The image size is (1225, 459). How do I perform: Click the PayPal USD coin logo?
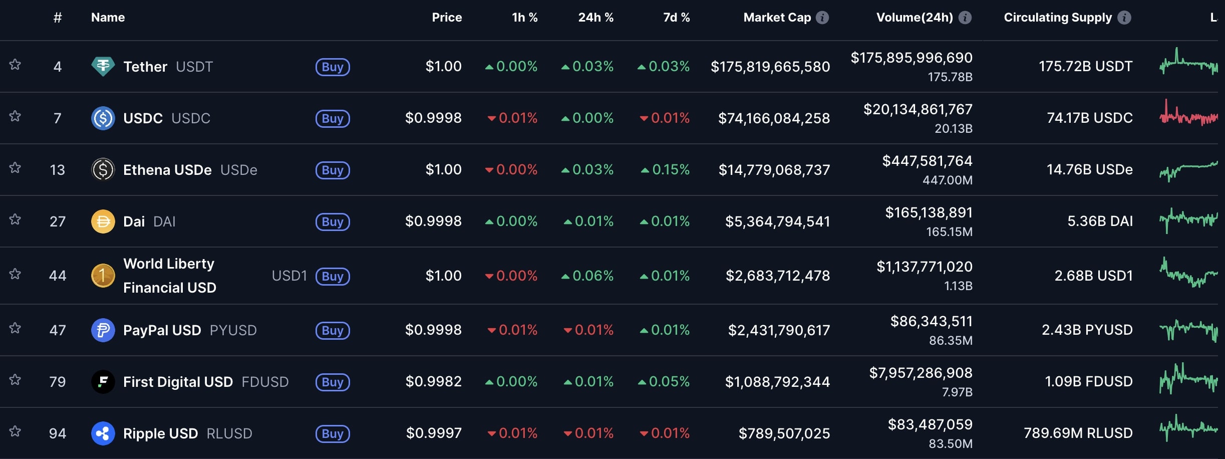[103, 330]
